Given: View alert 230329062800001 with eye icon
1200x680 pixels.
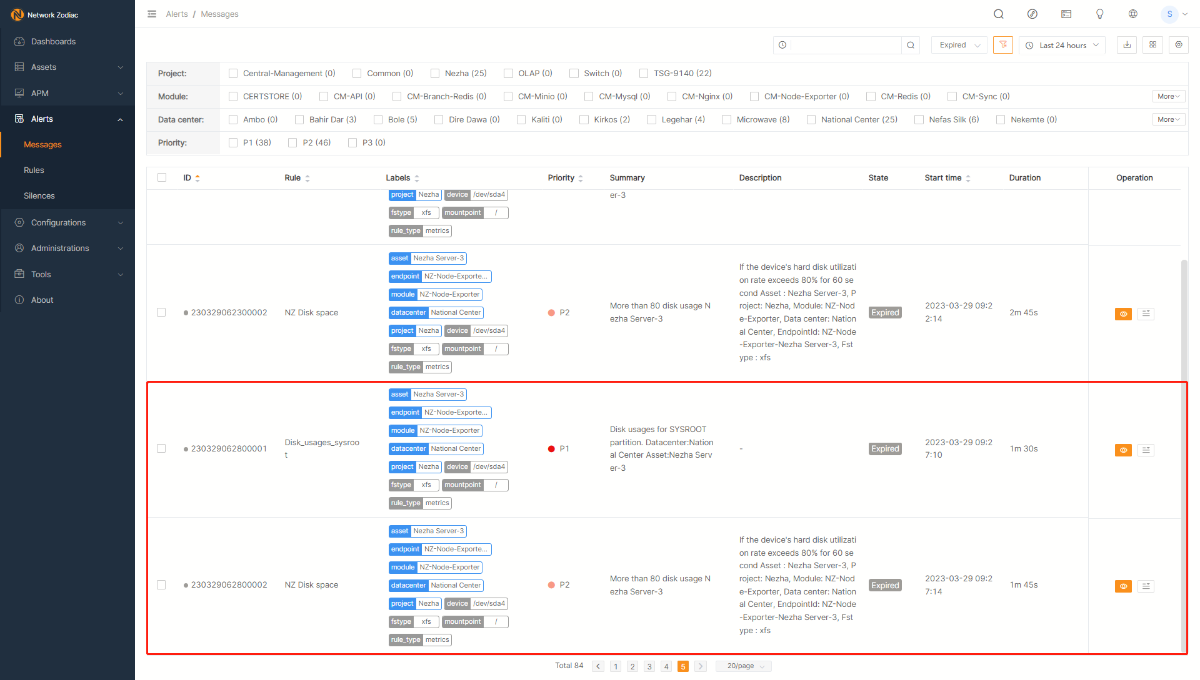Looking at the screenshot, I should tap(1123, 450).
